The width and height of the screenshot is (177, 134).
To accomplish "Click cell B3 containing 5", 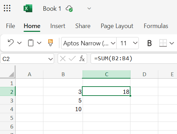I will point(63,100).
